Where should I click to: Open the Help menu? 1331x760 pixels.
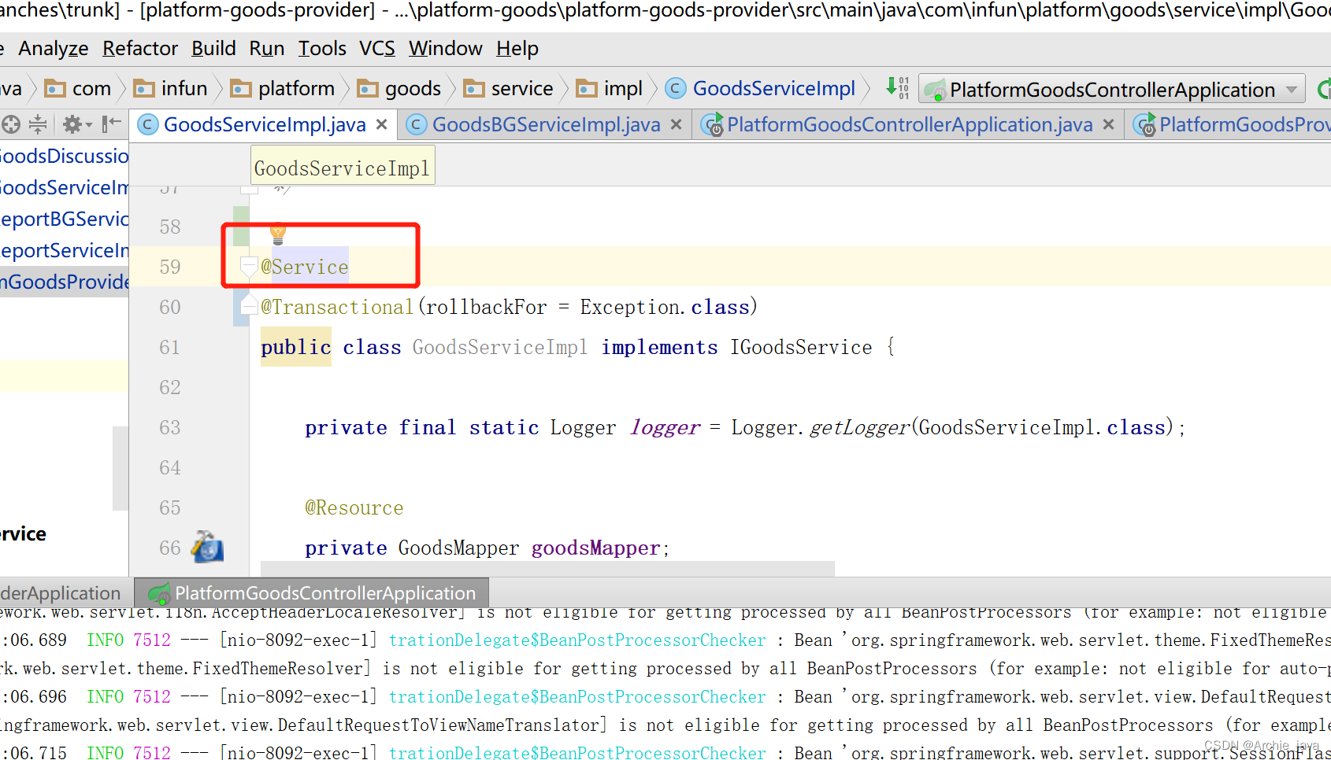(517, 49)
